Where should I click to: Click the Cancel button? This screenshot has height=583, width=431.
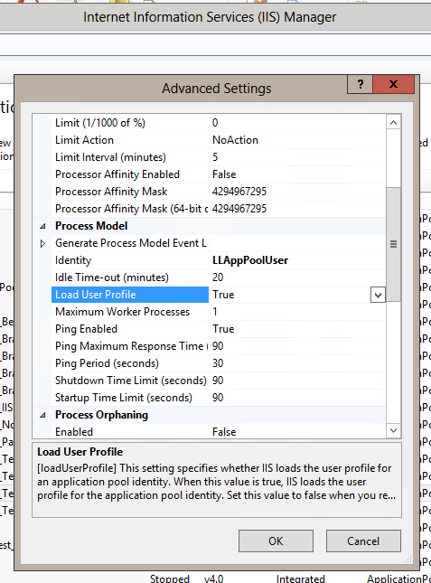click(x=363, y=541)
